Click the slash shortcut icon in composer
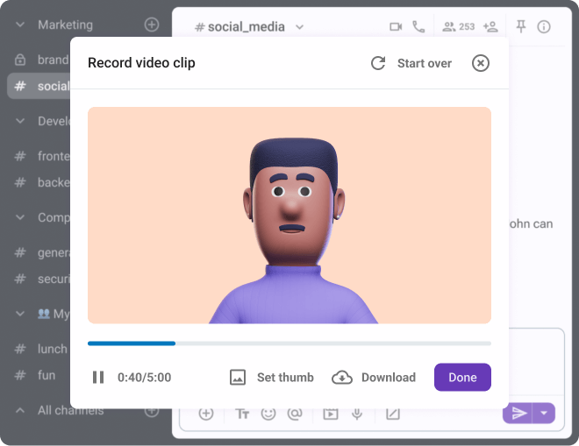This screenshot has width=579, height=446. pyautogui.click(x=392, y=414)
